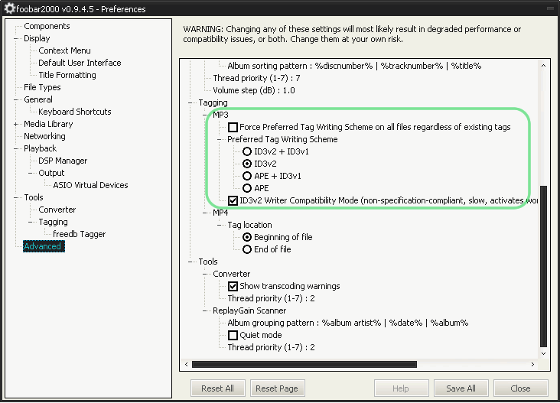This screenshot has height=403, width=560.
Task: Expand the Media Library tree node
Action: pyautogui.click(x=16, y=124)
